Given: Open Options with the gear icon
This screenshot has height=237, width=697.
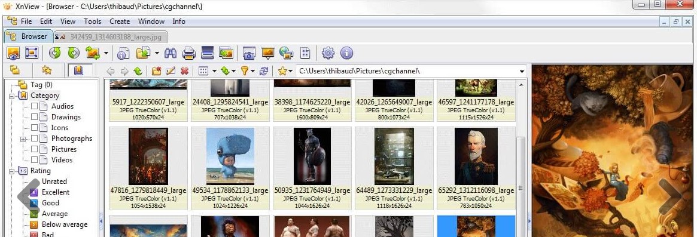Looking at the screenshot, I should tap(328, 53).
